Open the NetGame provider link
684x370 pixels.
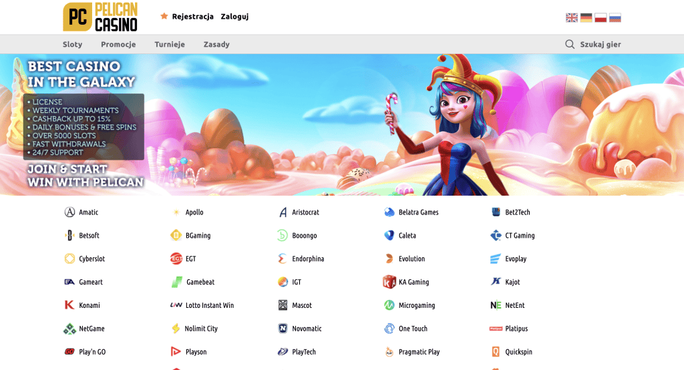point(84,328)
